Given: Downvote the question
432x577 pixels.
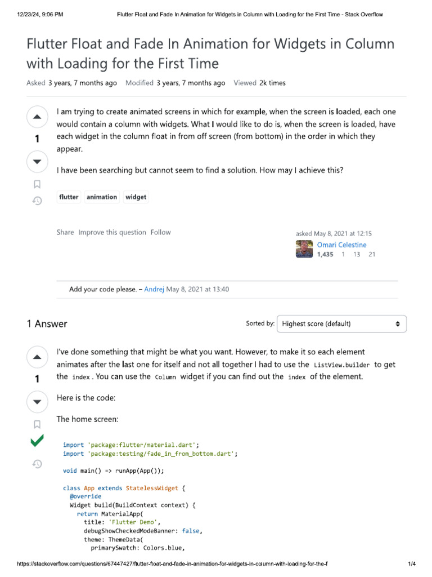Looking at the screenshot, I should 37,162.
